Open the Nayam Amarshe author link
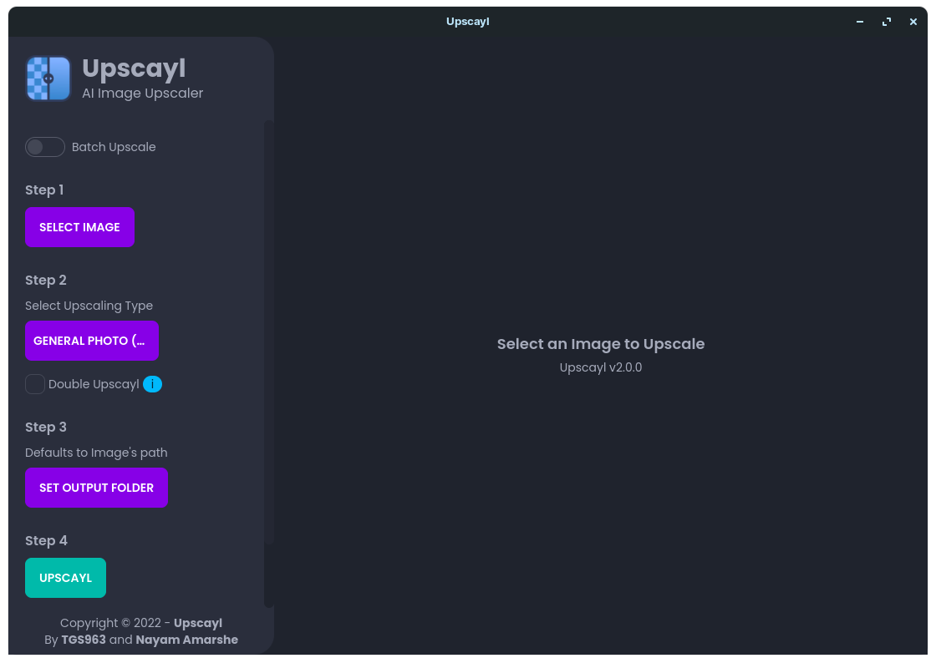The image size is (936, 663). pos(186,640)
